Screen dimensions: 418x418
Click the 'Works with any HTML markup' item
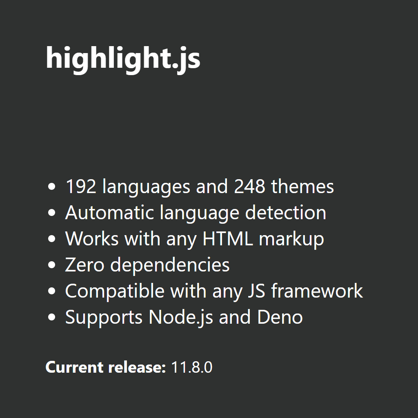coord(195,239)
